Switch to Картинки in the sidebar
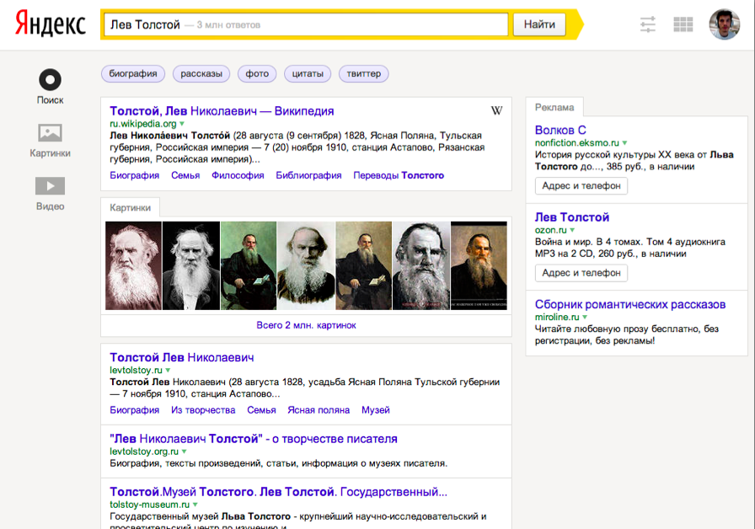This screenshot has height=529, width=755. tap(50, 140)
